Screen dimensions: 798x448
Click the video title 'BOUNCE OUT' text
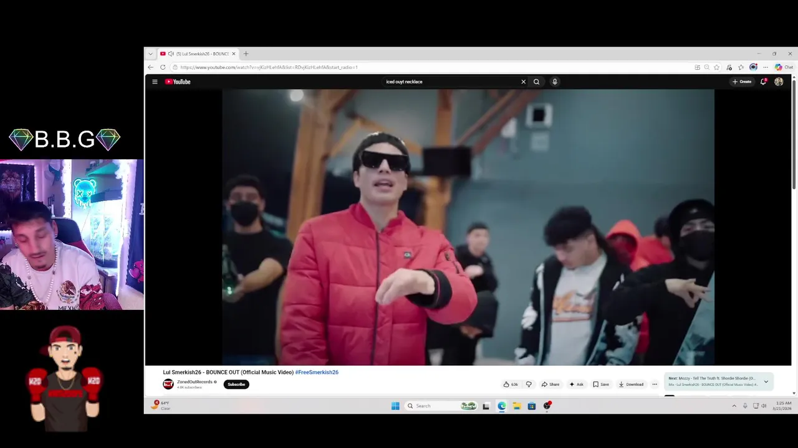(x=223, y=372)
